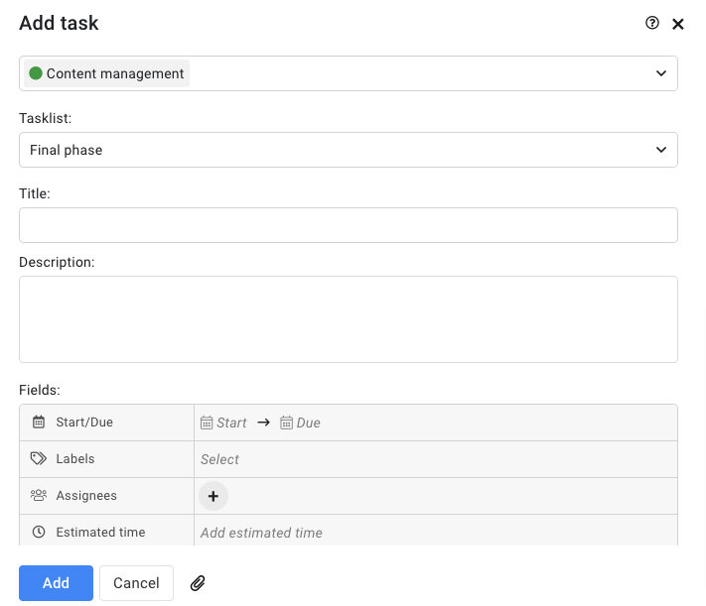706x606 pixels.
Task: Click the Fields: heading
Action: (x=40, y=390)
